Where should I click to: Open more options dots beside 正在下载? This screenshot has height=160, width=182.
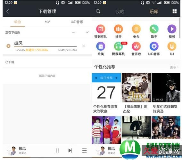(x=74, y=32)
